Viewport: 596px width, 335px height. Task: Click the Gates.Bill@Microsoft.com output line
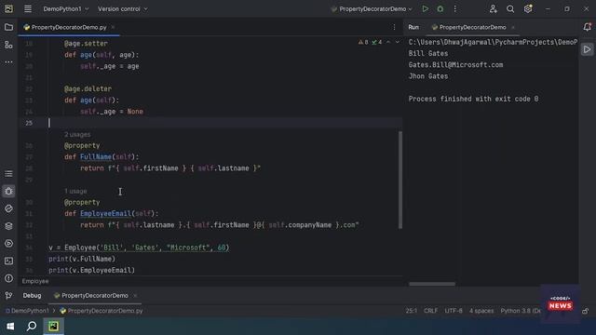click(x=455, y=65)
